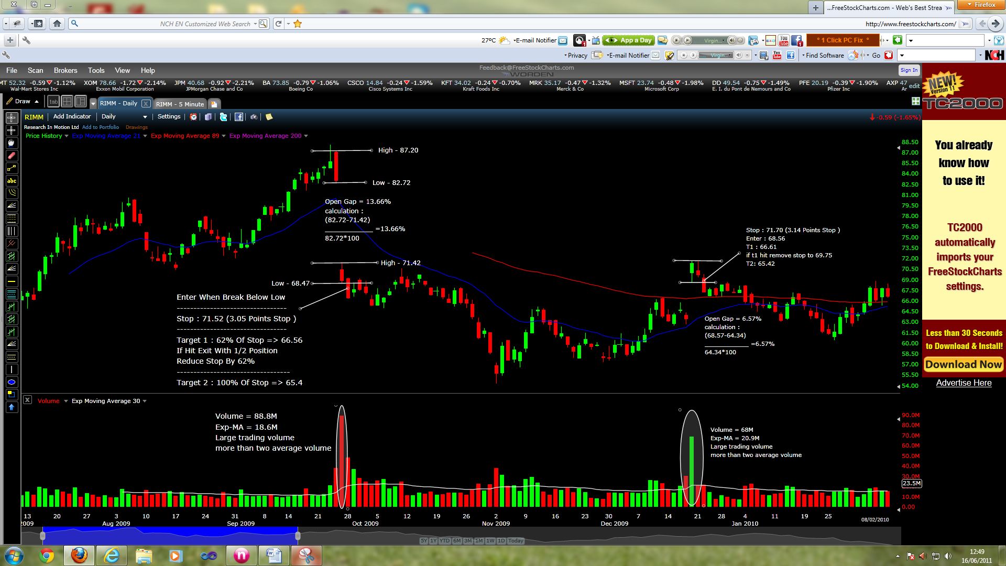The width and height of the screenshot is (1006, 566).
Task: Click the Download Now ad button
Action: pos(964,365)
